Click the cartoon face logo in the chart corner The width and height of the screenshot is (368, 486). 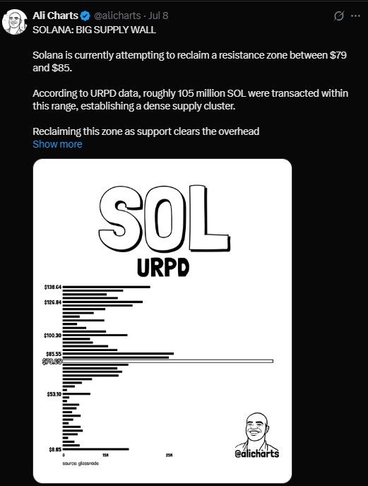(256, 430)
